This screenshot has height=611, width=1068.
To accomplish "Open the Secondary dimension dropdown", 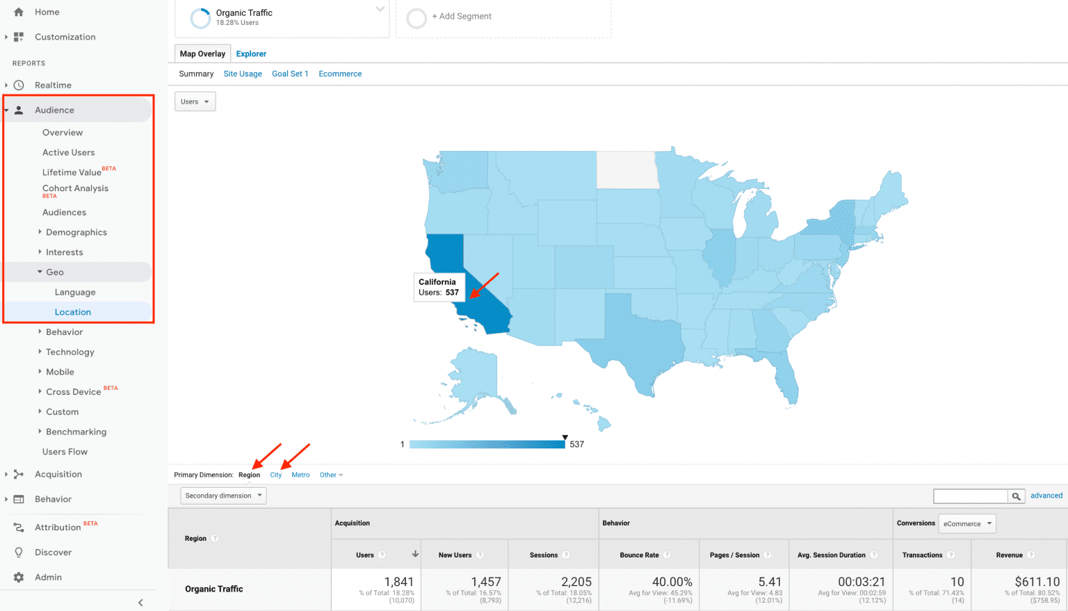I will tap(222, 496).
